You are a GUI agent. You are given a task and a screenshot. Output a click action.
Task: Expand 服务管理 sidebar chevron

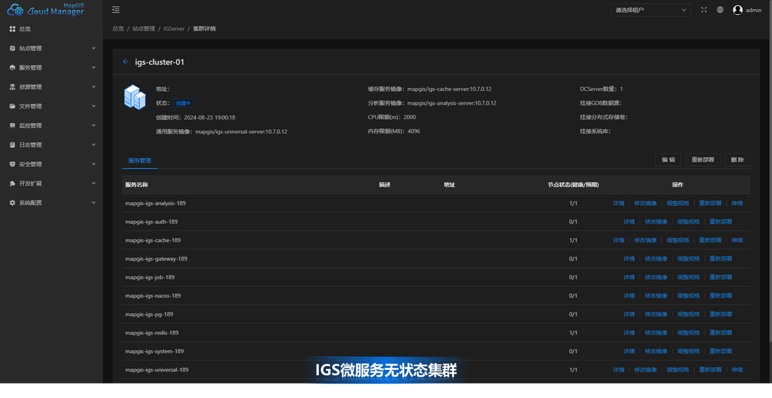pyautogui.click(x=94, y=68)
